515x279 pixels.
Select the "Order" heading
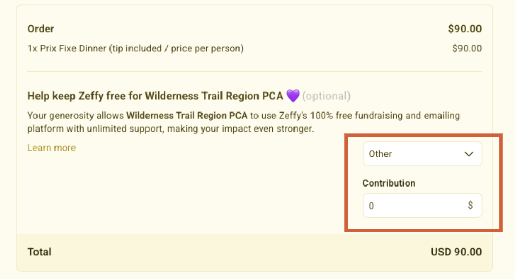click(41, 29)
